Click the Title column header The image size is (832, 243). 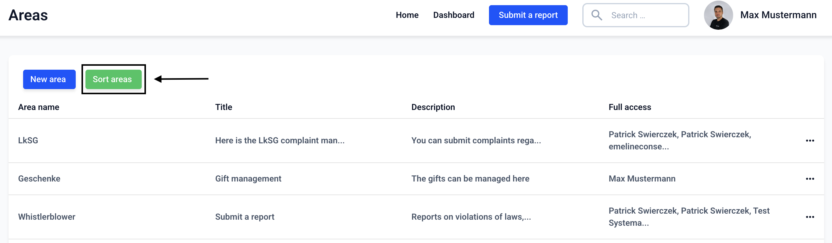[224, 107]
